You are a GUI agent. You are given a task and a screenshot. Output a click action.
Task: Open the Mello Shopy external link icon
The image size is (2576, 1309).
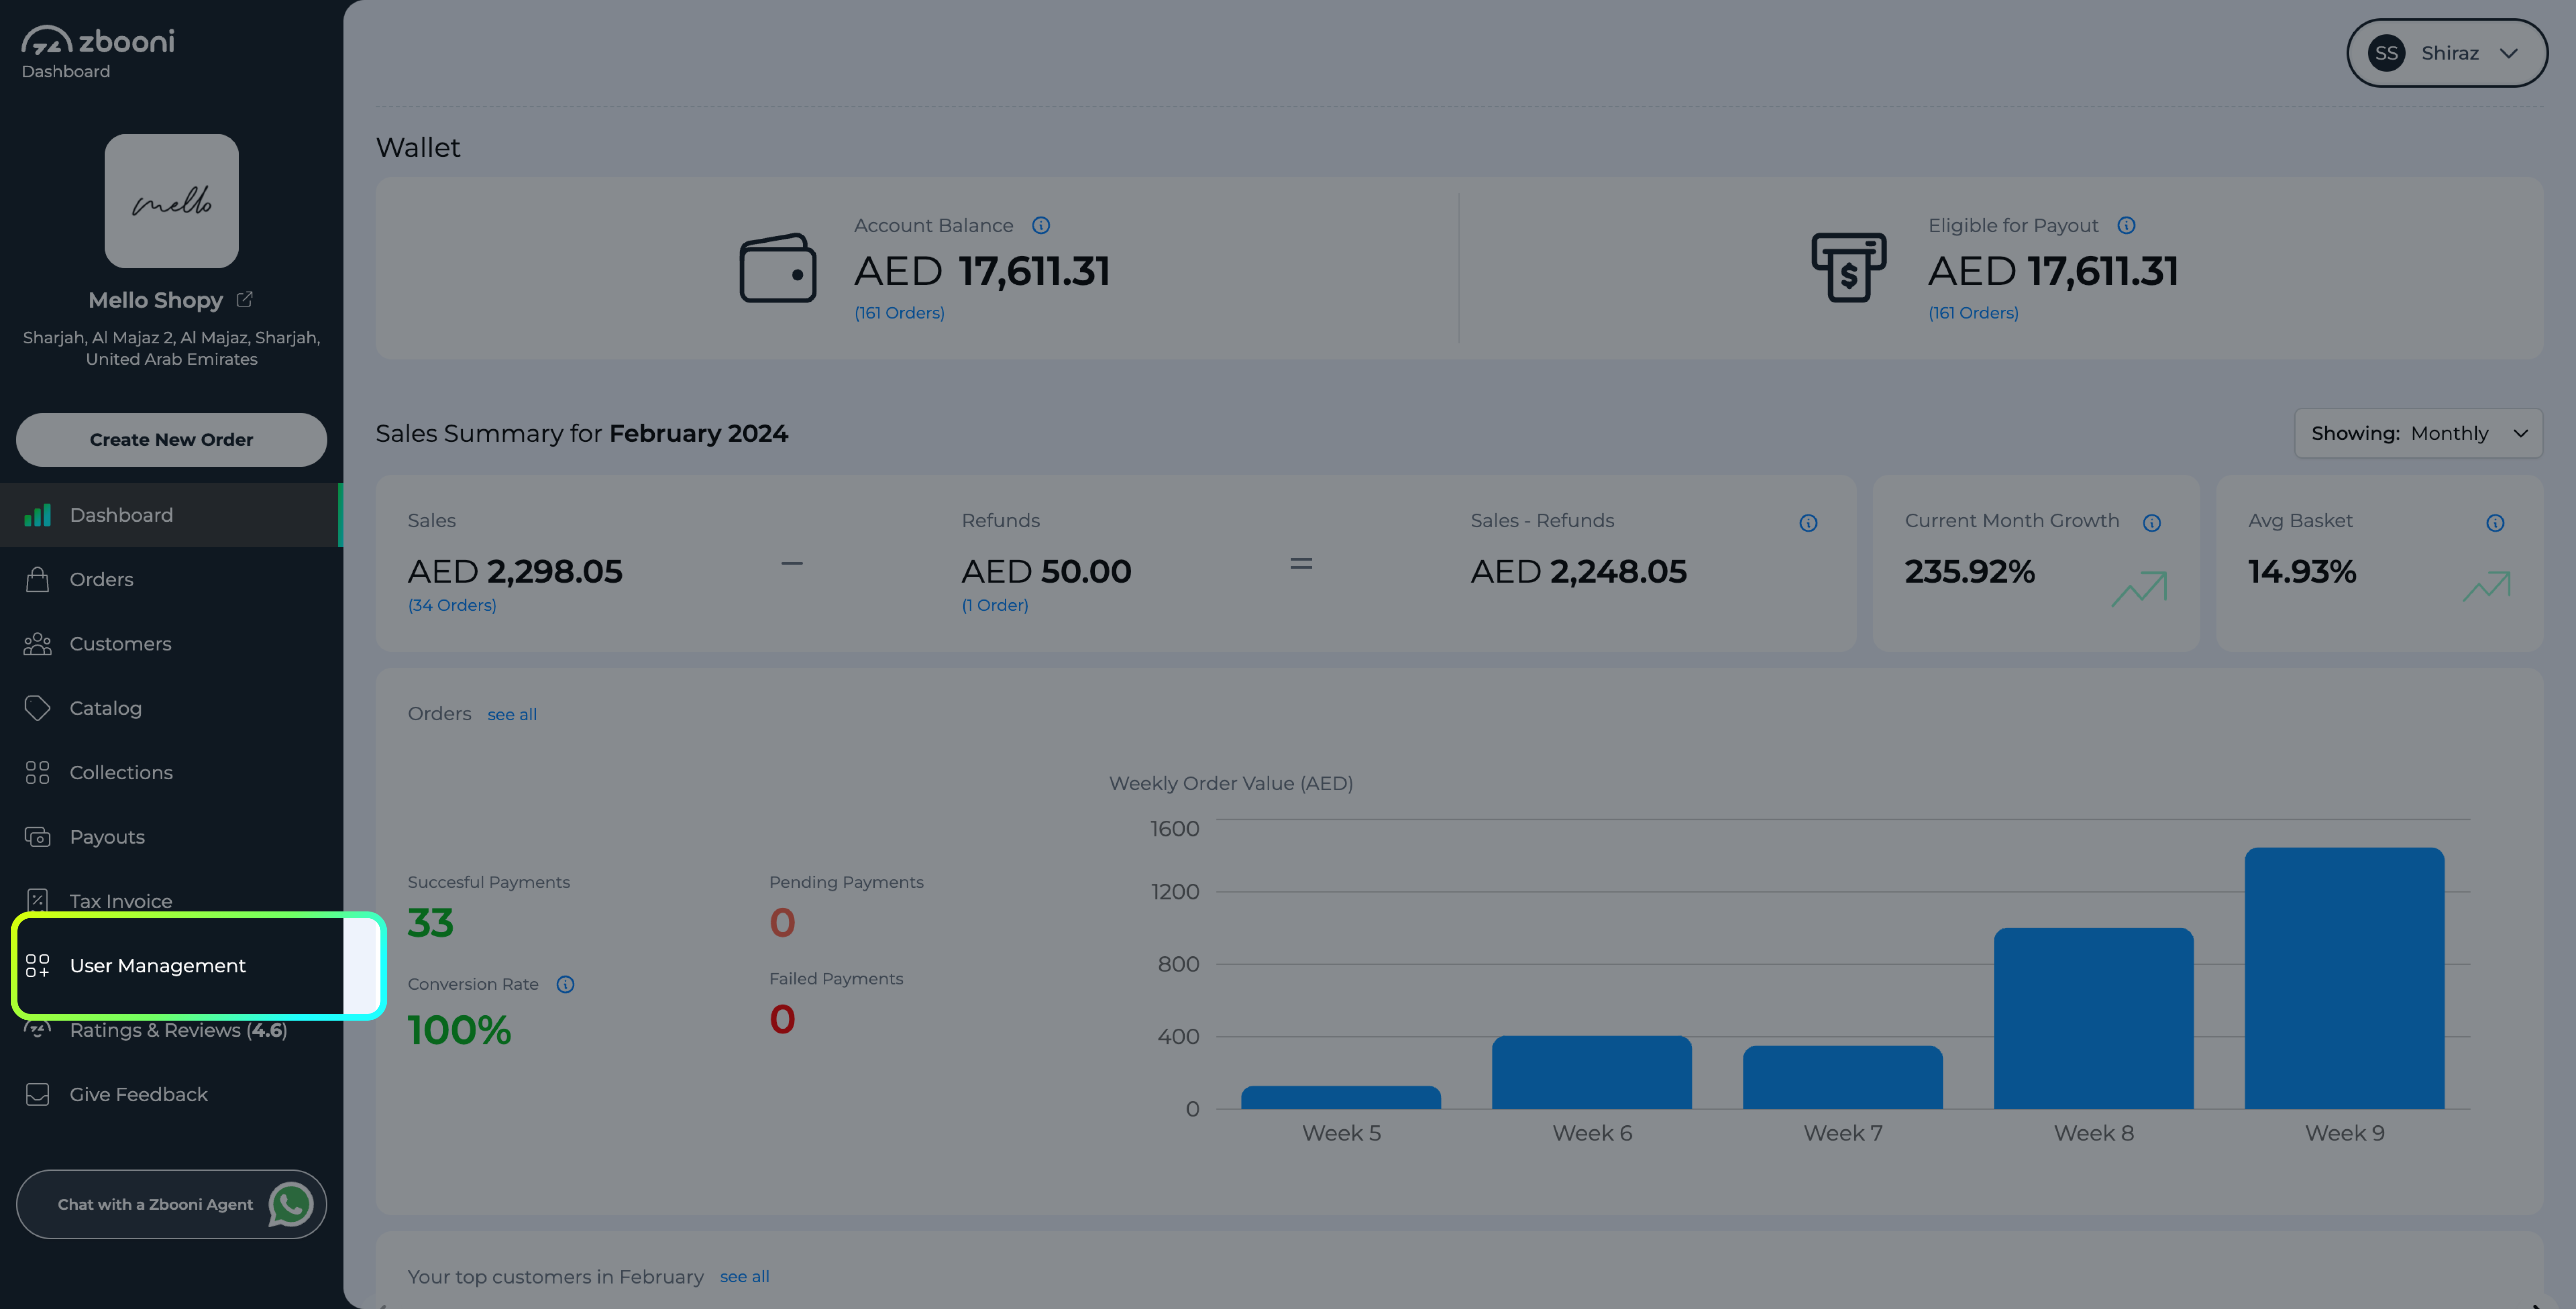pos(245,299)
